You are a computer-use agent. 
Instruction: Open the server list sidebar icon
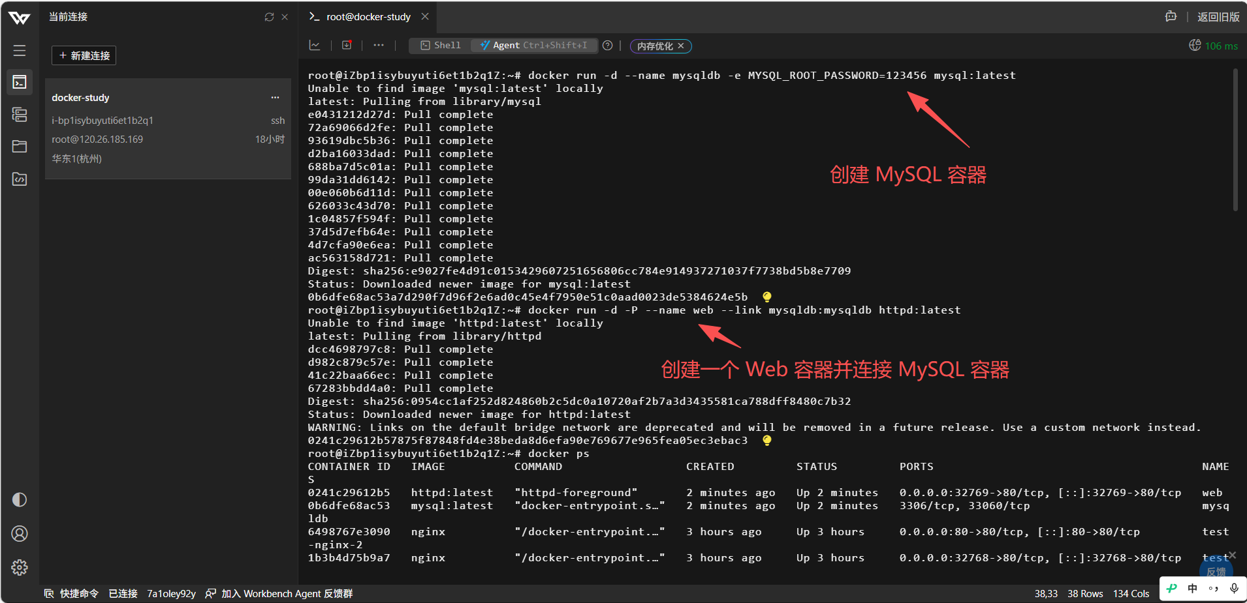(x=20, y=115)
